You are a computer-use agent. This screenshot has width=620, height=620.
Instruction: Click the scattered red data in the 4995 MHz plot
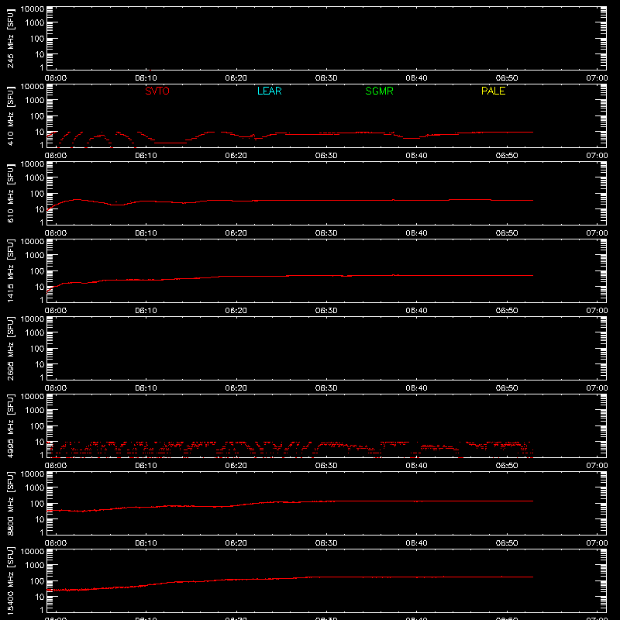[290, 449]
